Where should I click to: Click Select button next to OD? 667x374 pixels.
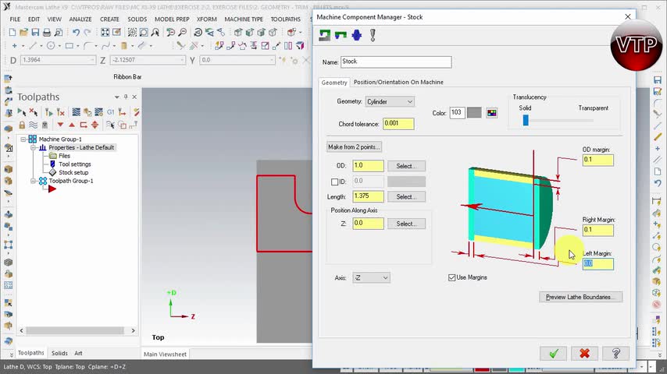click(406, 166)
